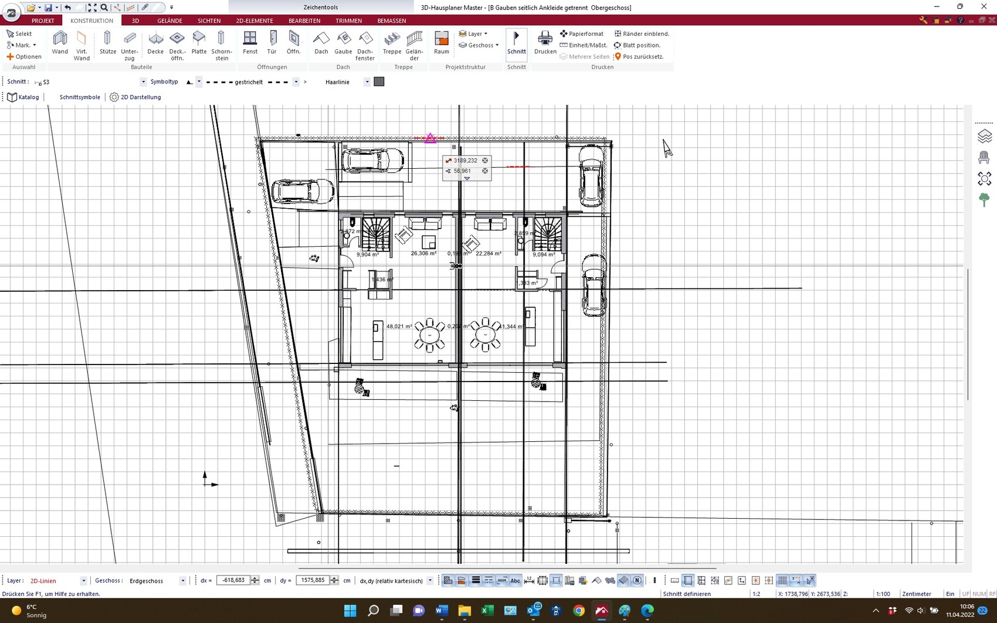The height and width of the screenshot is (623, 997).
Task: Toggle the grid display button in bottom toolbar
Action: click(x=782, y=581)
